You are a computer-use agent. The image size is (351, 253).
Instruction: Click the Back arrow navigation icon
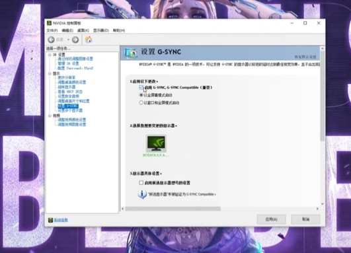(52, 40)
